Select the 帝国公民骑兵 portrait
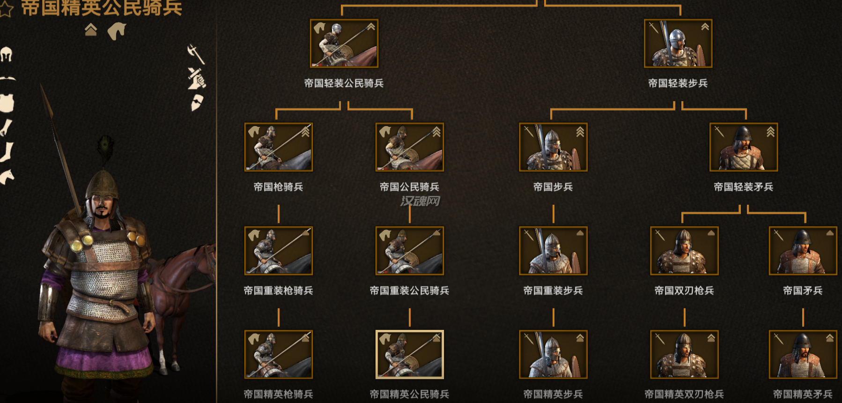This screenshot has height=403, width=842. click(410, 147)
